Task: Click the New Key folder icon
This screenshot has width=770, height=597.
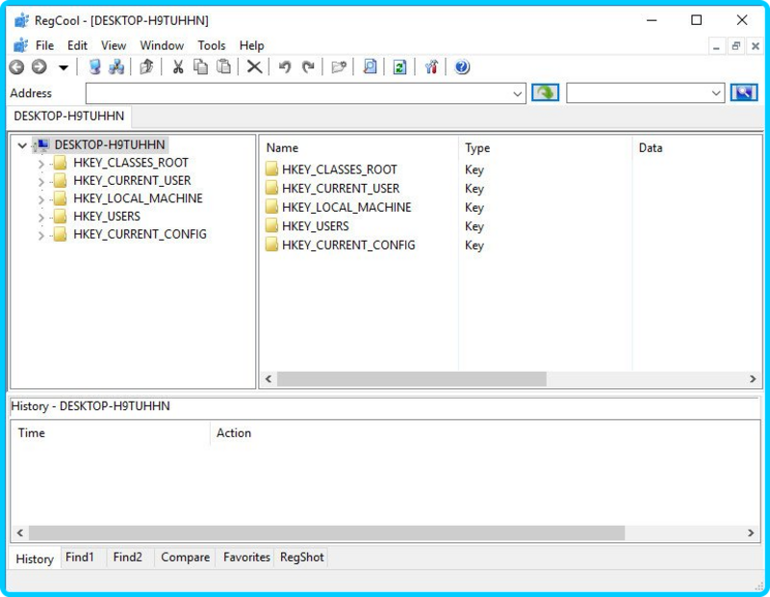Action: 339,66
